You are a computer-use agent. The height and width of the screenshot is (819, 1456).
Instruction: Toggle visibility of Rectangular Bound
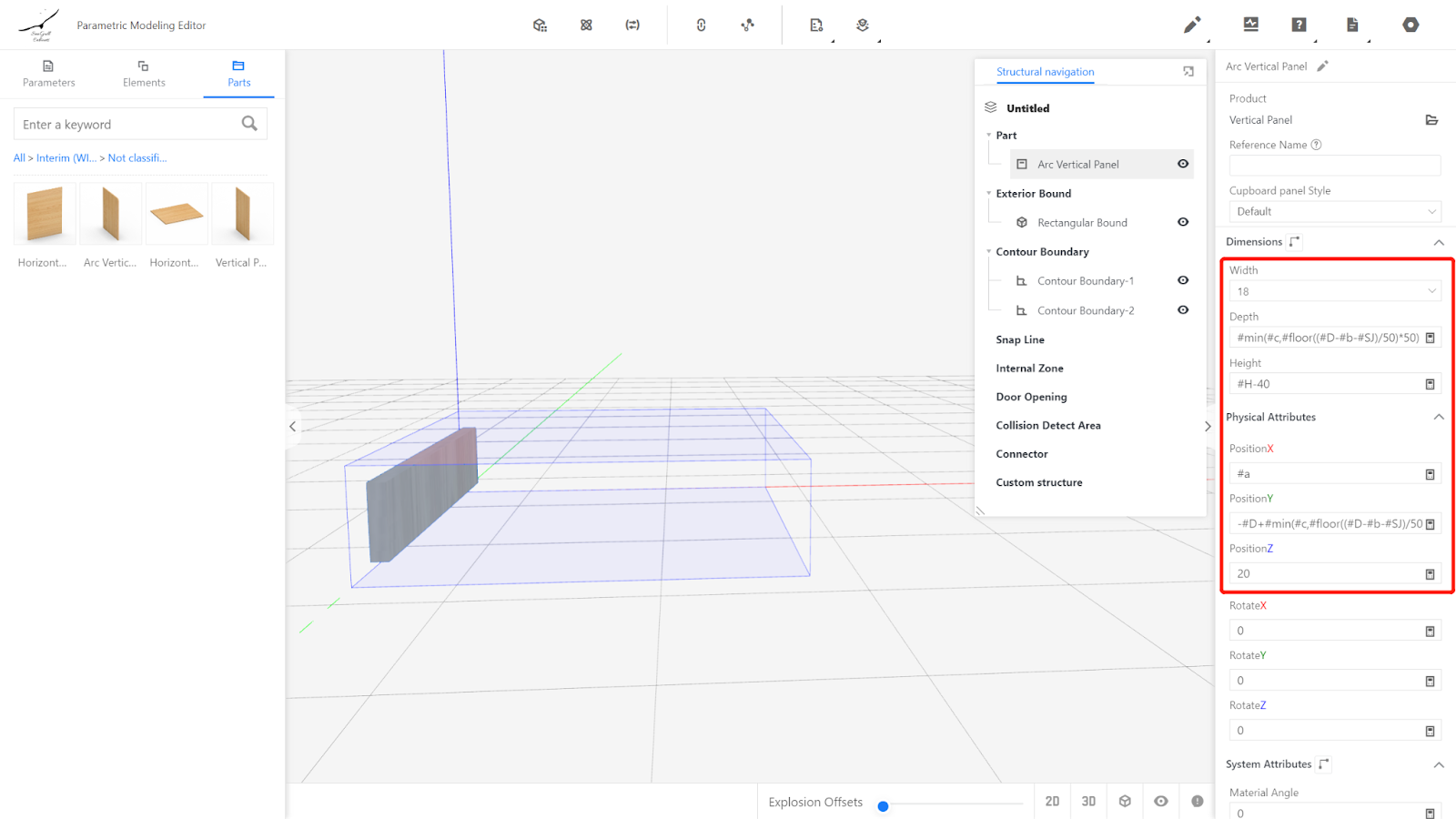pyautogui.click(x=1183, y=222)
